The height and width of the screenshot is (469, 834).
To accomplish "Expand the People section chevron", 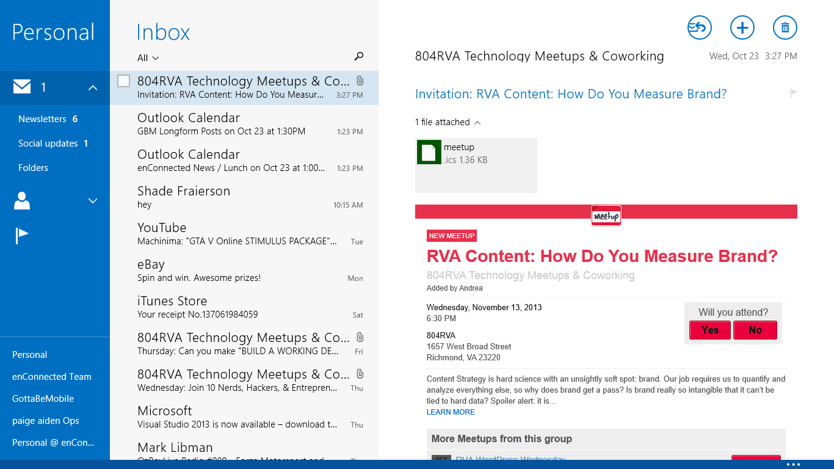I will (93, 200).
